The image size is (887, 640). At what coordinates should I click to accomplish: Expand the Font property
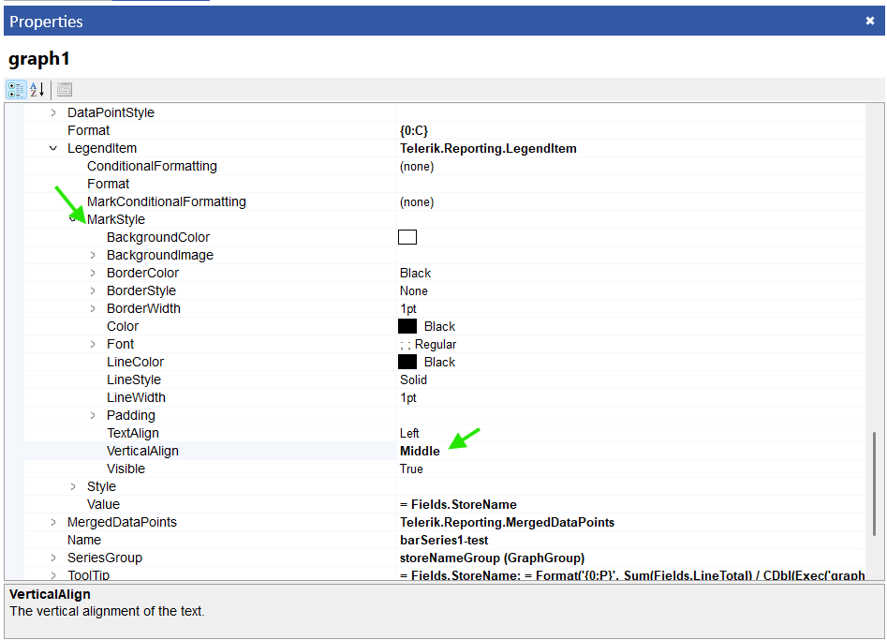(x=93, y=344)
